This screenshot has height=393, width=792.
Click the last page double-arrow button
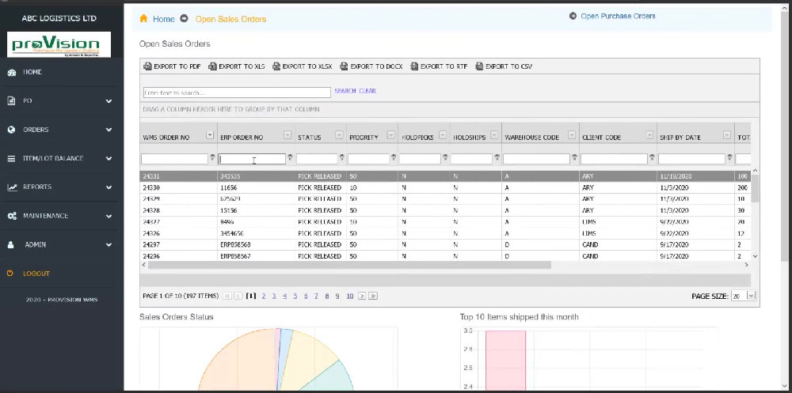pos(373,297)
